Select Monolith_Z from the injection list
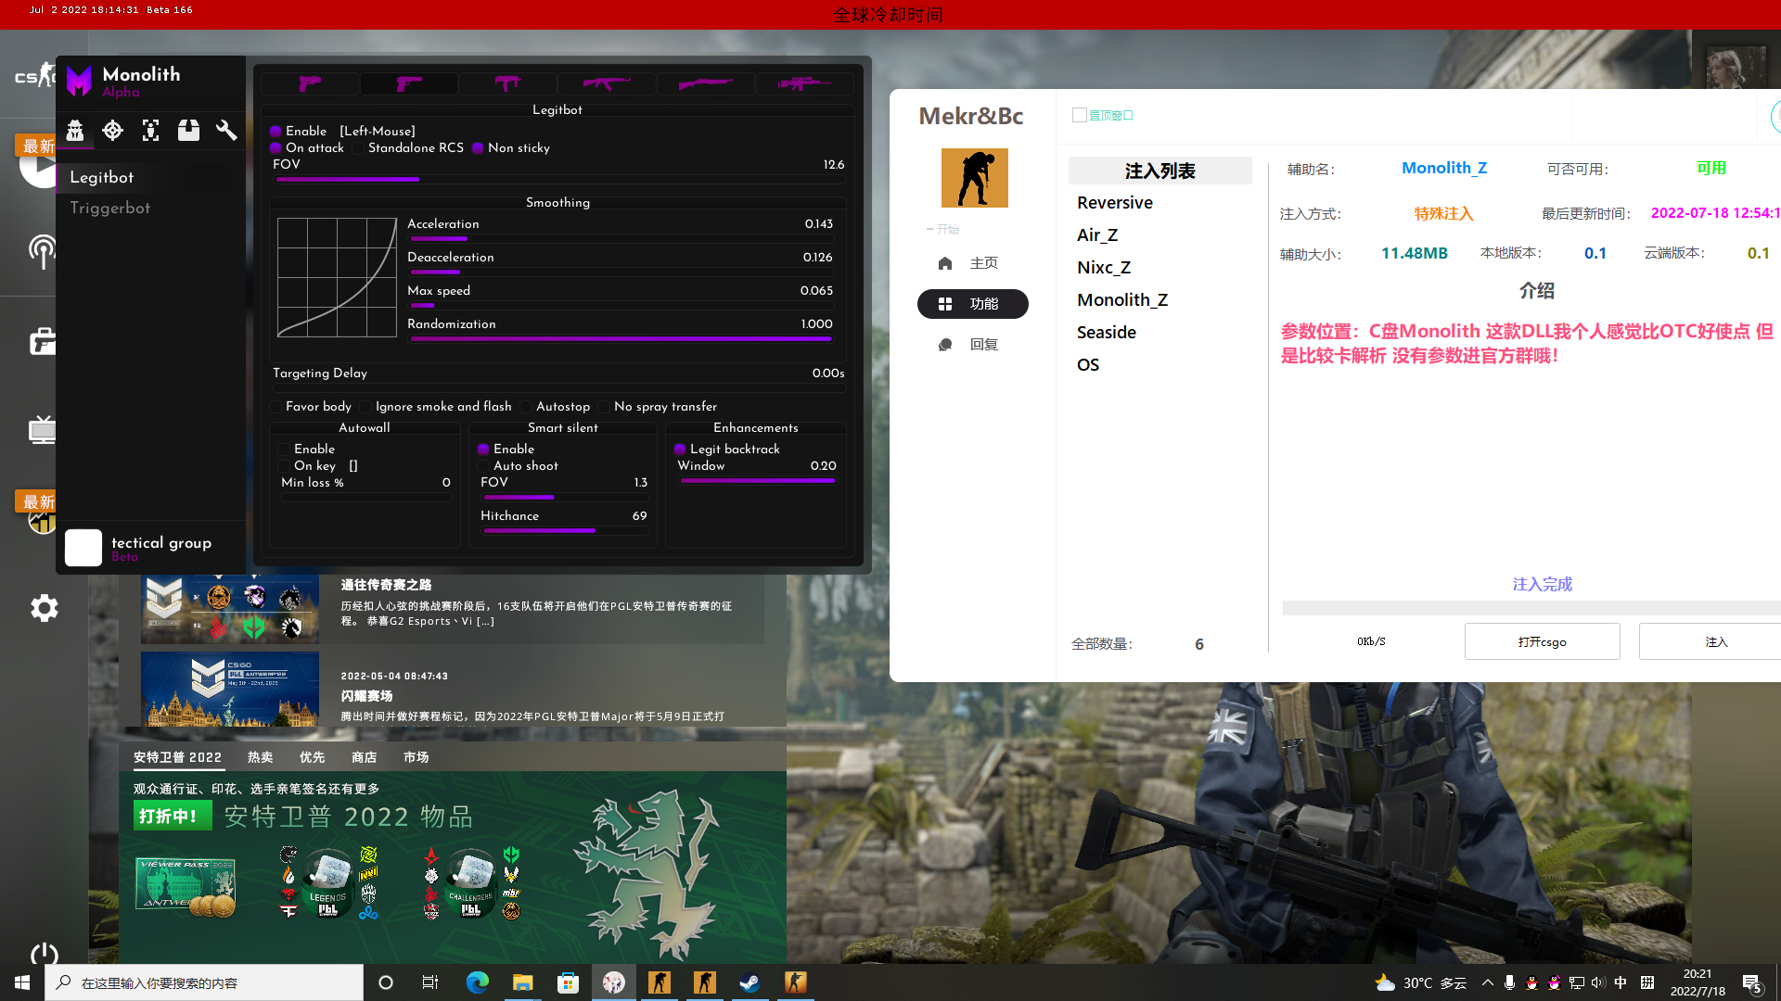This screenshot has width=1781, height=1001. (1122, 299)
